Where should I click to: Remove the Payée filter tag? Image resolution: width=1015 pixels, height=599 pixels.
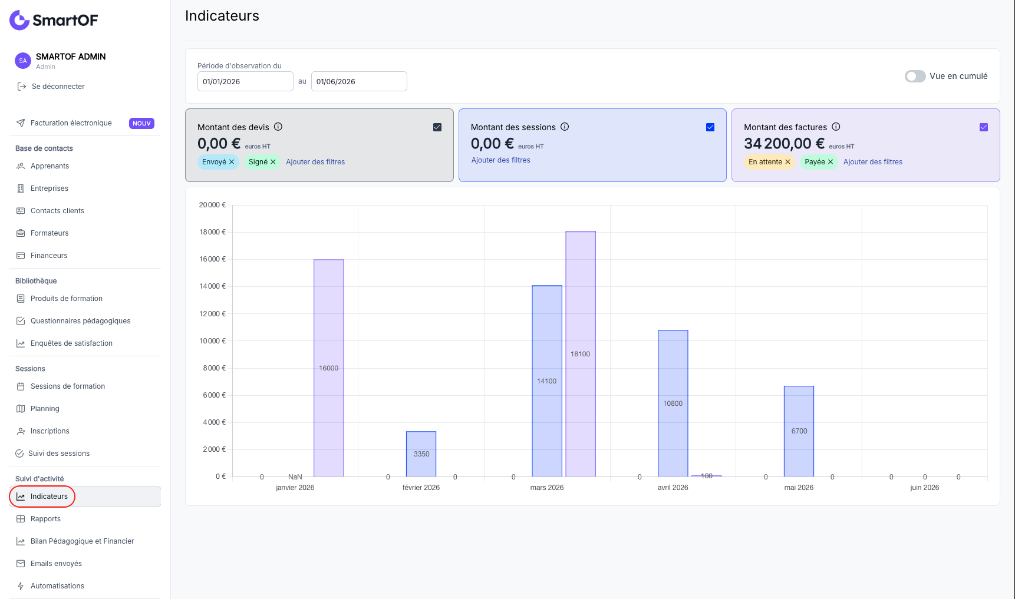coord(831,162)
